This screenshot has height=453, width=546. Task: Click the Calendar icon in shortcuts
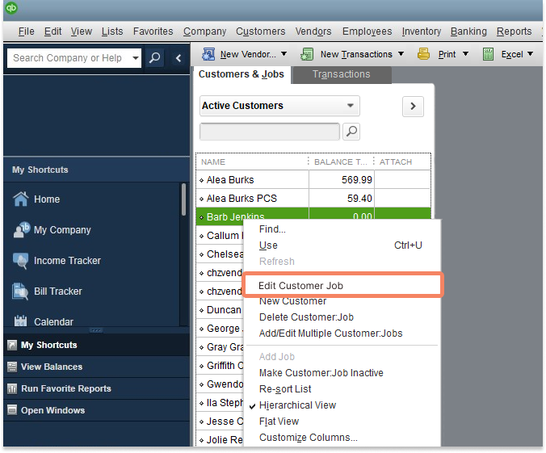pyautogui.click(x=20, y=321)
